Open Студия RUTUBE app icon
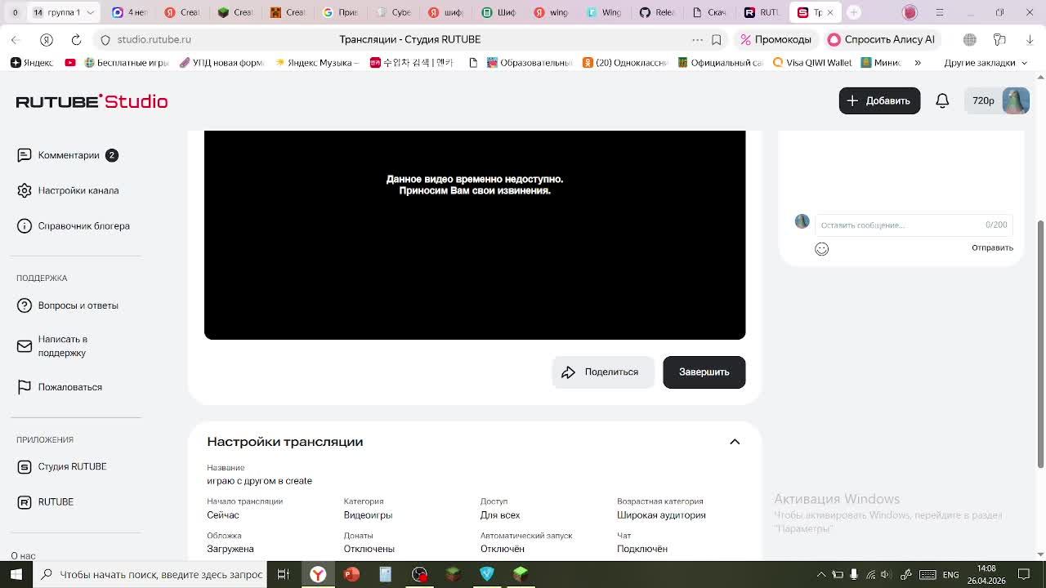Screen dimensions: 1046x588 (x=25, y=466)
